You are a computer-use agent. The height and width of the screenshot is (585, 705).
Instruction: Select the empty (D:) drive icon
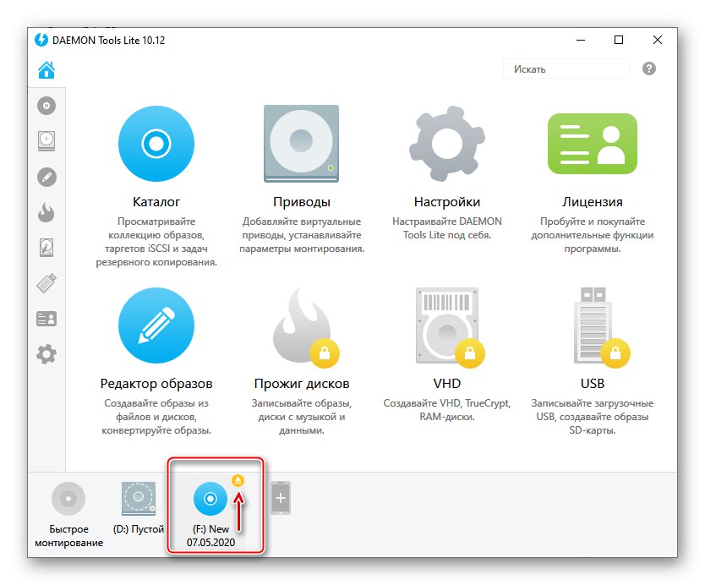click(139, 499)
